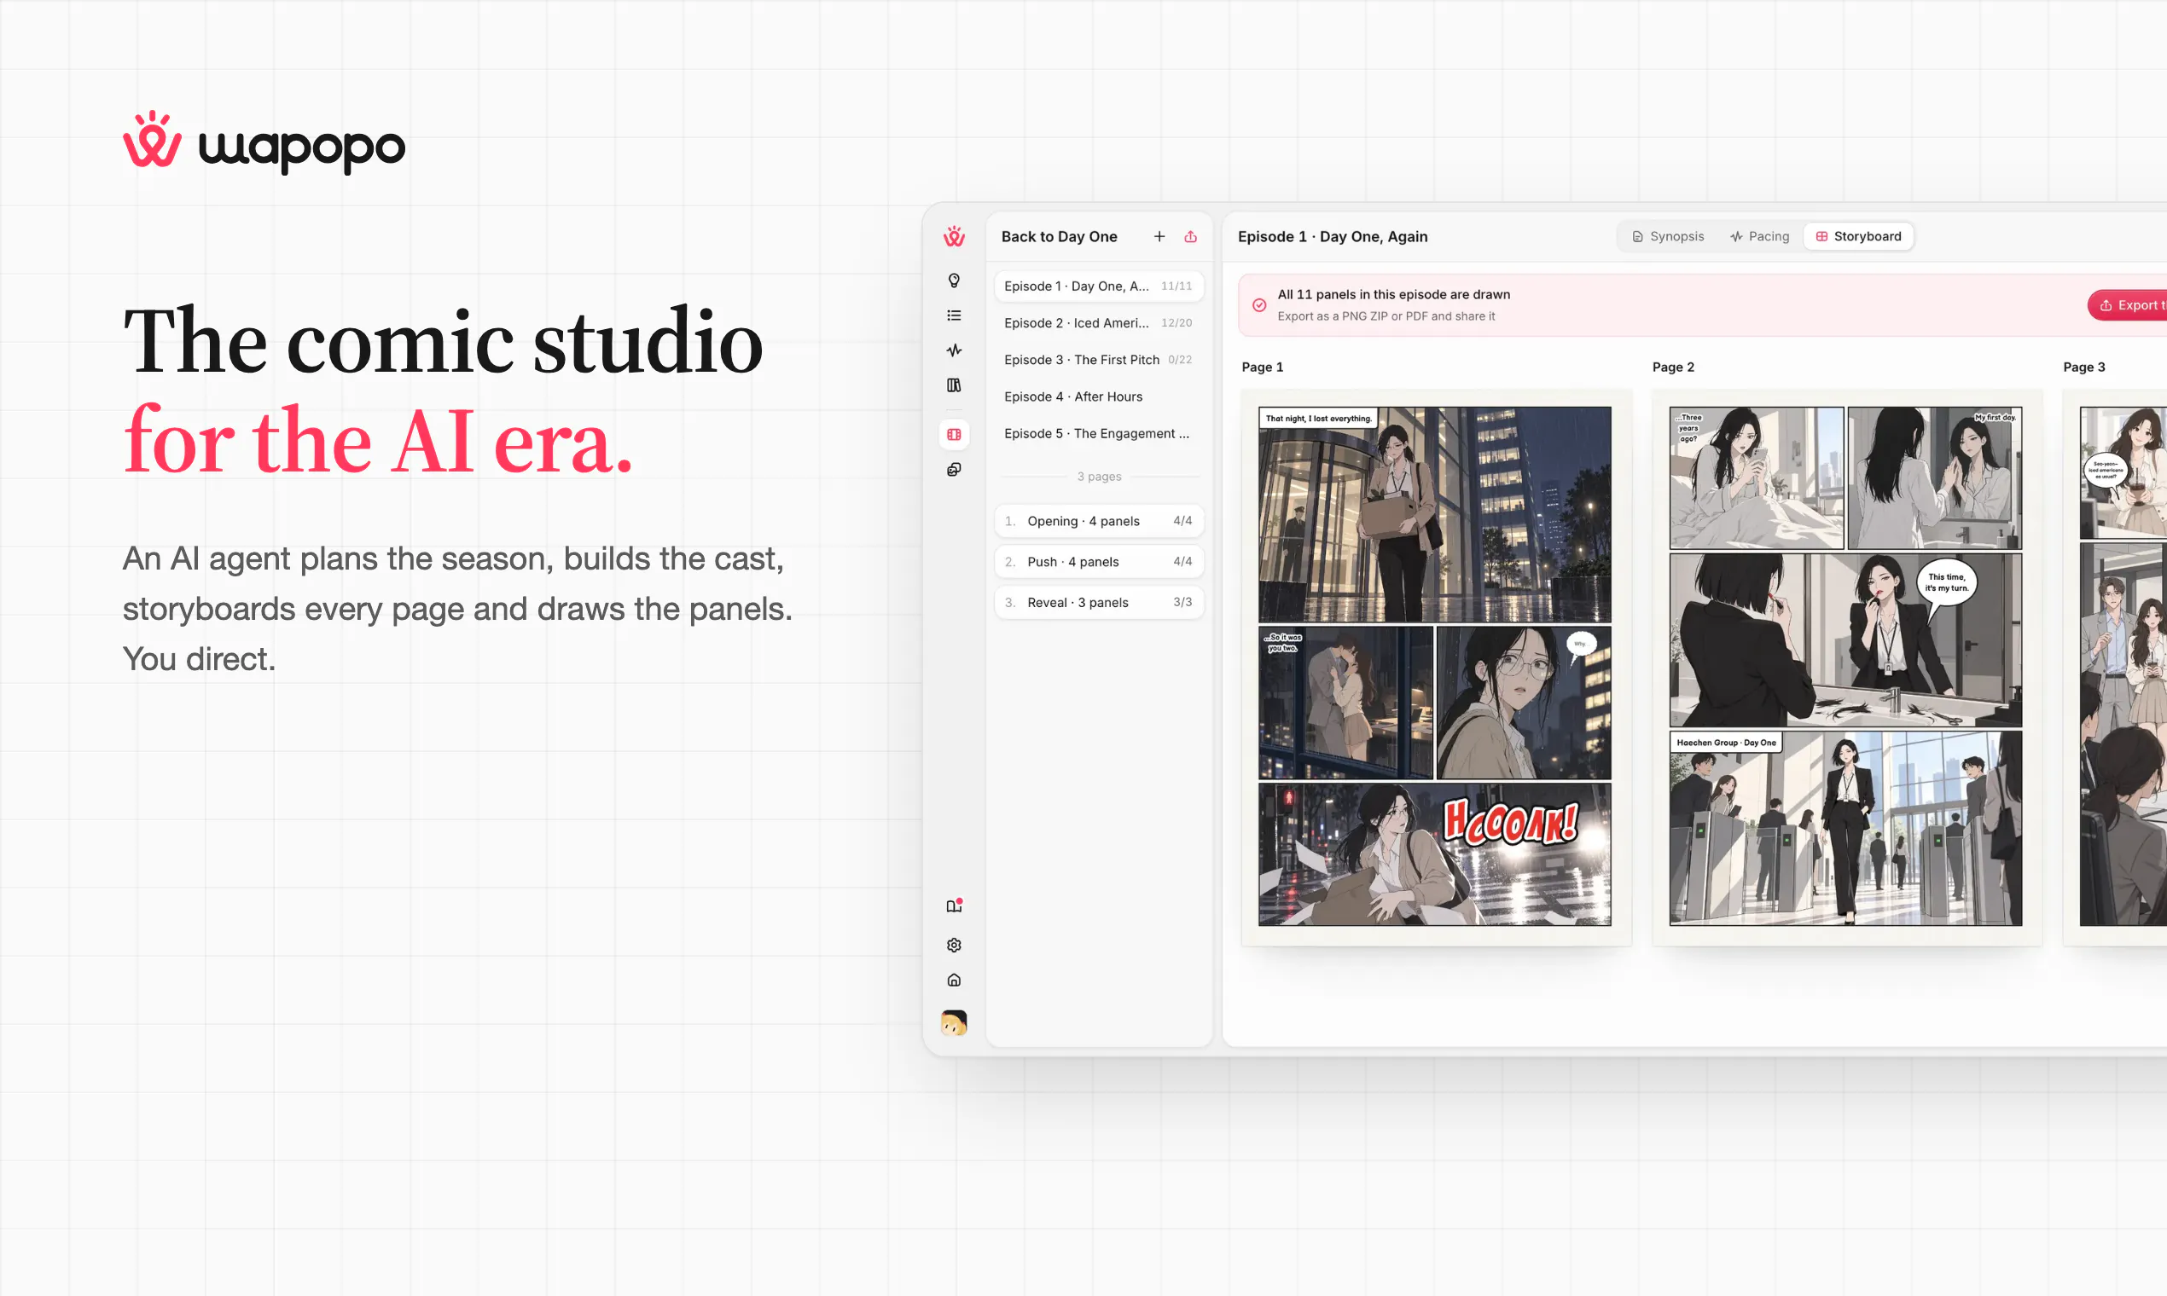Image resolution: width=2167 pixels, height=1296 pixels.
Task: Open the overlapping images sidebar icon
Action: [953, 470]
